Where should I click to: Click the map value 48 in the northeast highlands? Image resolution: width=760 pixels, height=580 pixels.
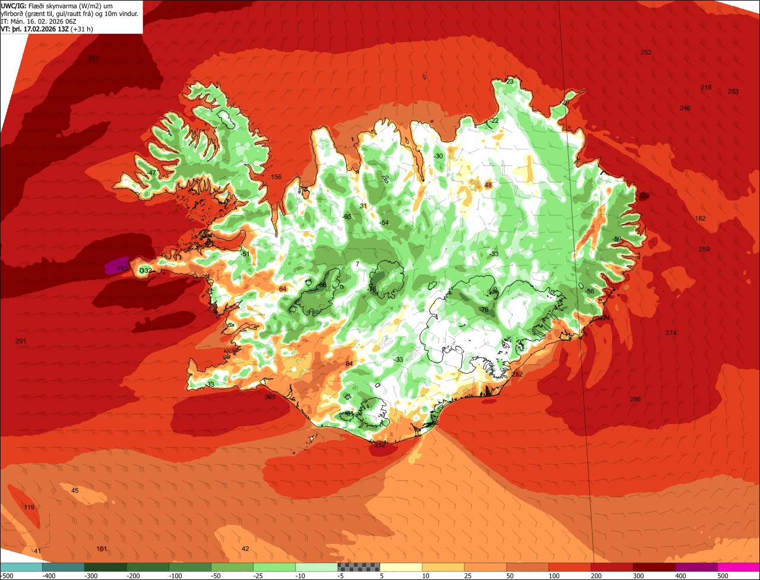tap(488, 185)
